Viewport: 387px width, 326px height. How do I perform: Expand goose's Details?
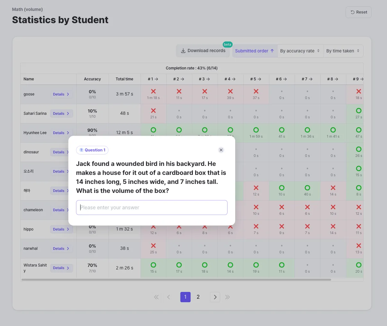coord(61,94)
